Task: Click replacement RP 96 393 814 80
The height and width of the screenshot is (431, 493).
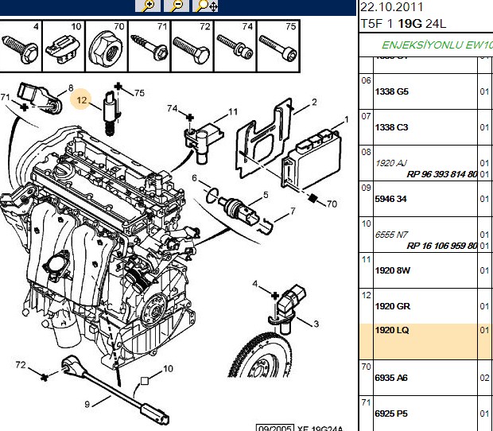Action: tap(442, 174)
